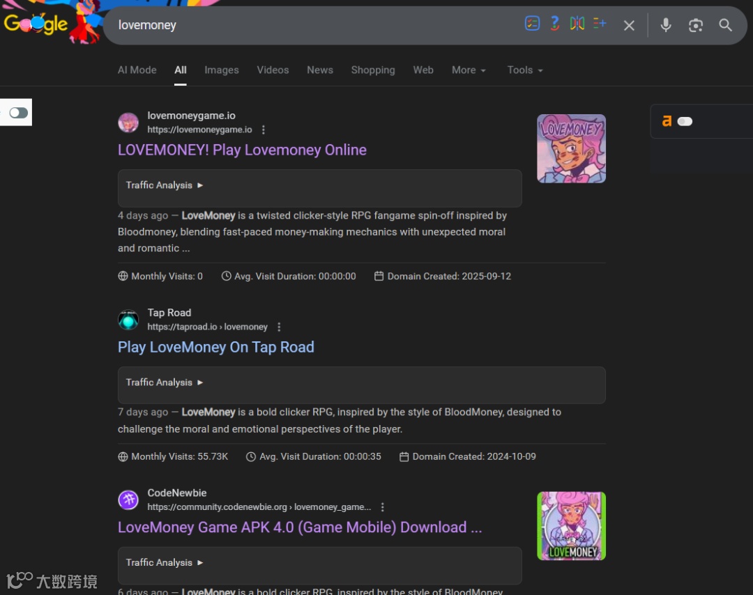The image size is (753, 595).
Task: Open the Tools dropdown
Action: [525, 70]
